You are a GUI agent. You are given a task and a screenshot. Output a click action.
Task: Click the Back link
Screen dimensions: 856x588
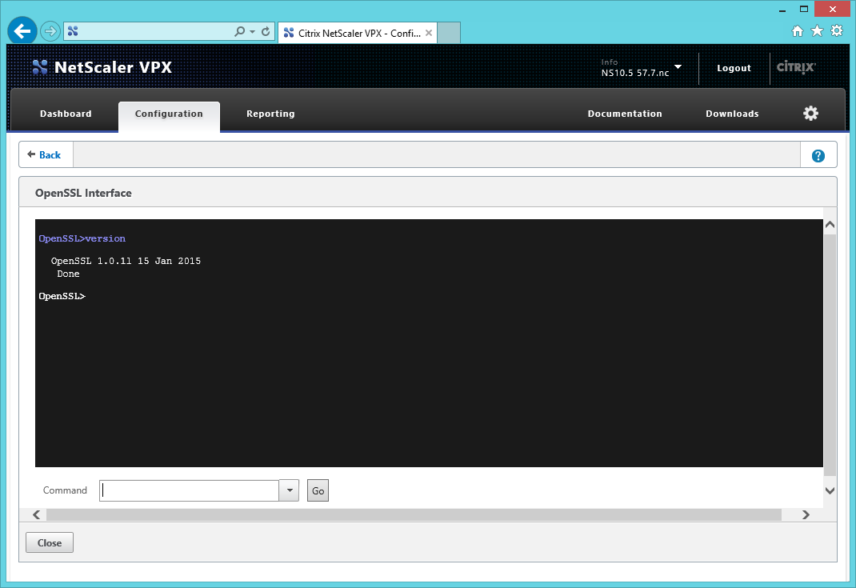pos(44,155)
